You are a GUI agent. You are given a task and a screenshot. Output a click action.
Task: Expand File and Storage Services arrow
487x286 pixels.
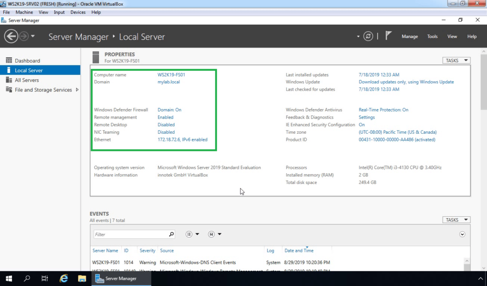click(x=77, y=90)
